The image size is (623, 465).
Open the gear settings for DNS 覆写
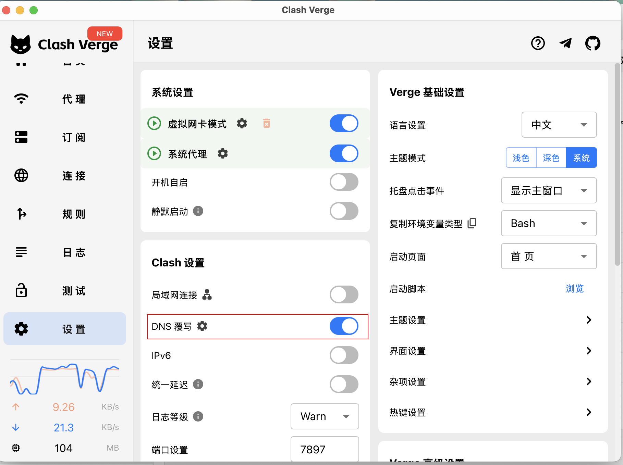pyautogui.click(x=202, y=326)
